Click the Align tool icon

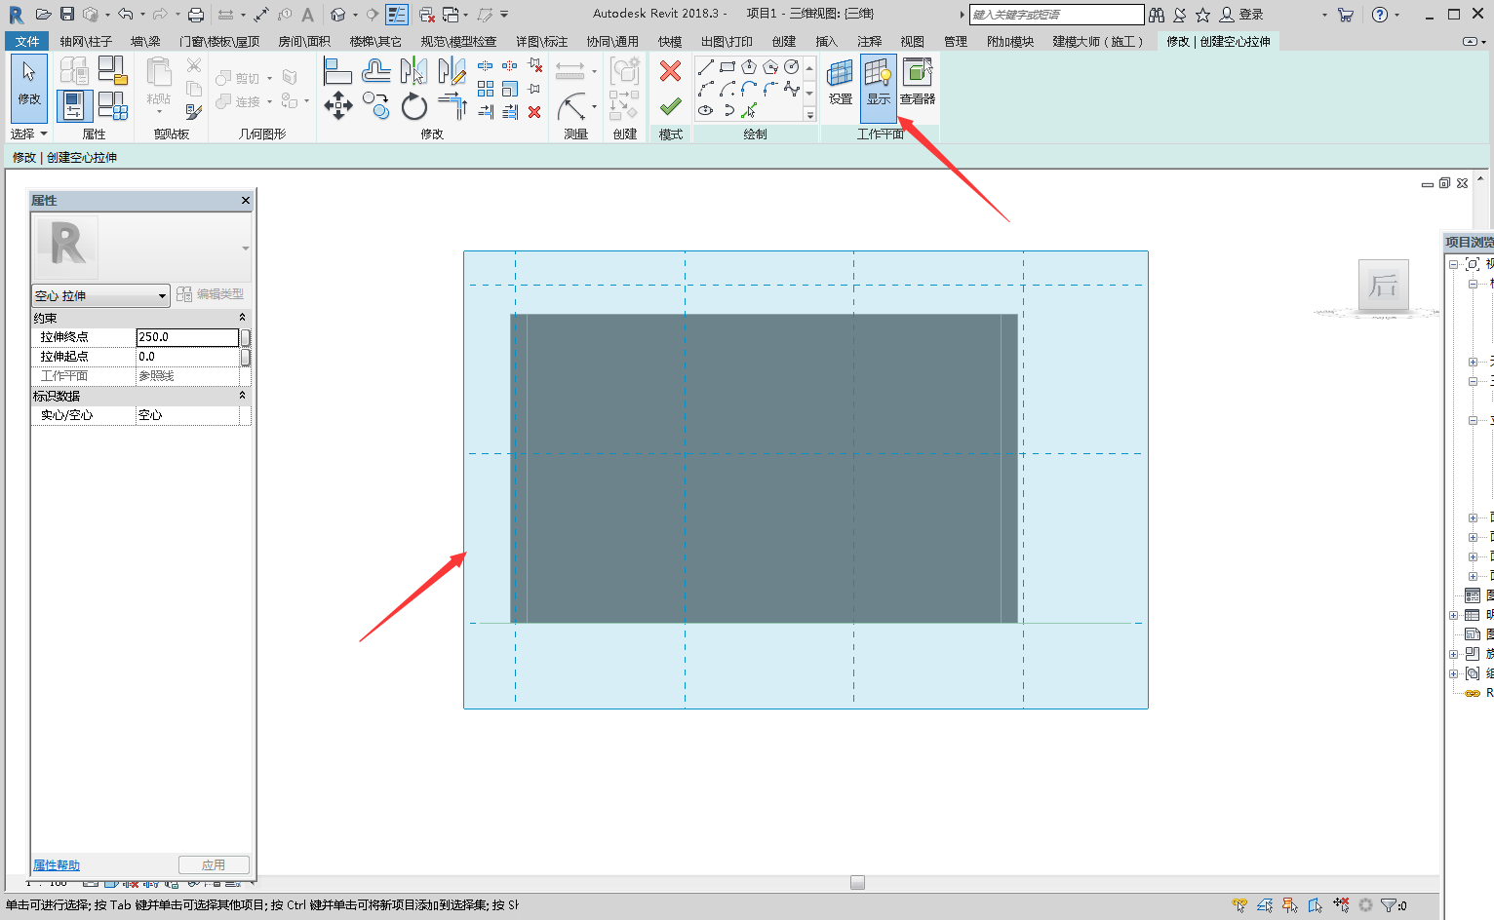[337, 71]
